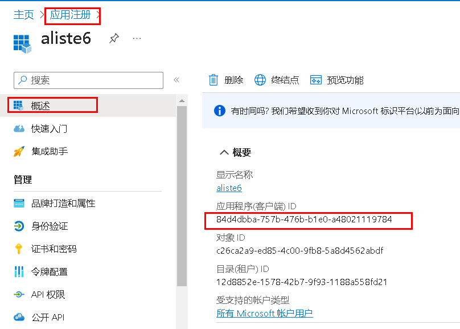460x329 pixels.
Task: Open the aliste6 display name link
Action: (x=229, y=188)
